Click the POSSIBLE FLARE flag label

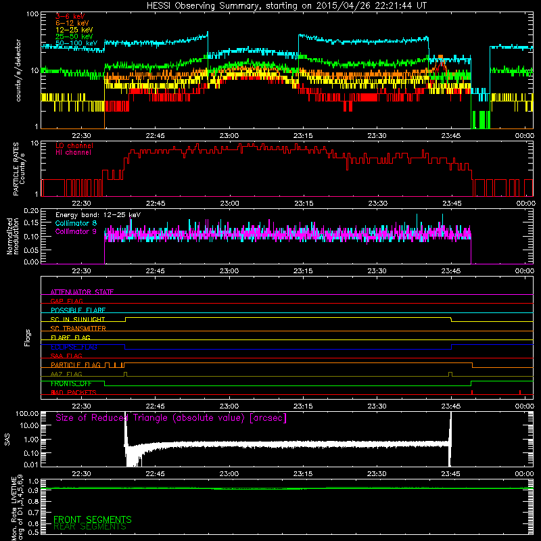pos(78,310)
